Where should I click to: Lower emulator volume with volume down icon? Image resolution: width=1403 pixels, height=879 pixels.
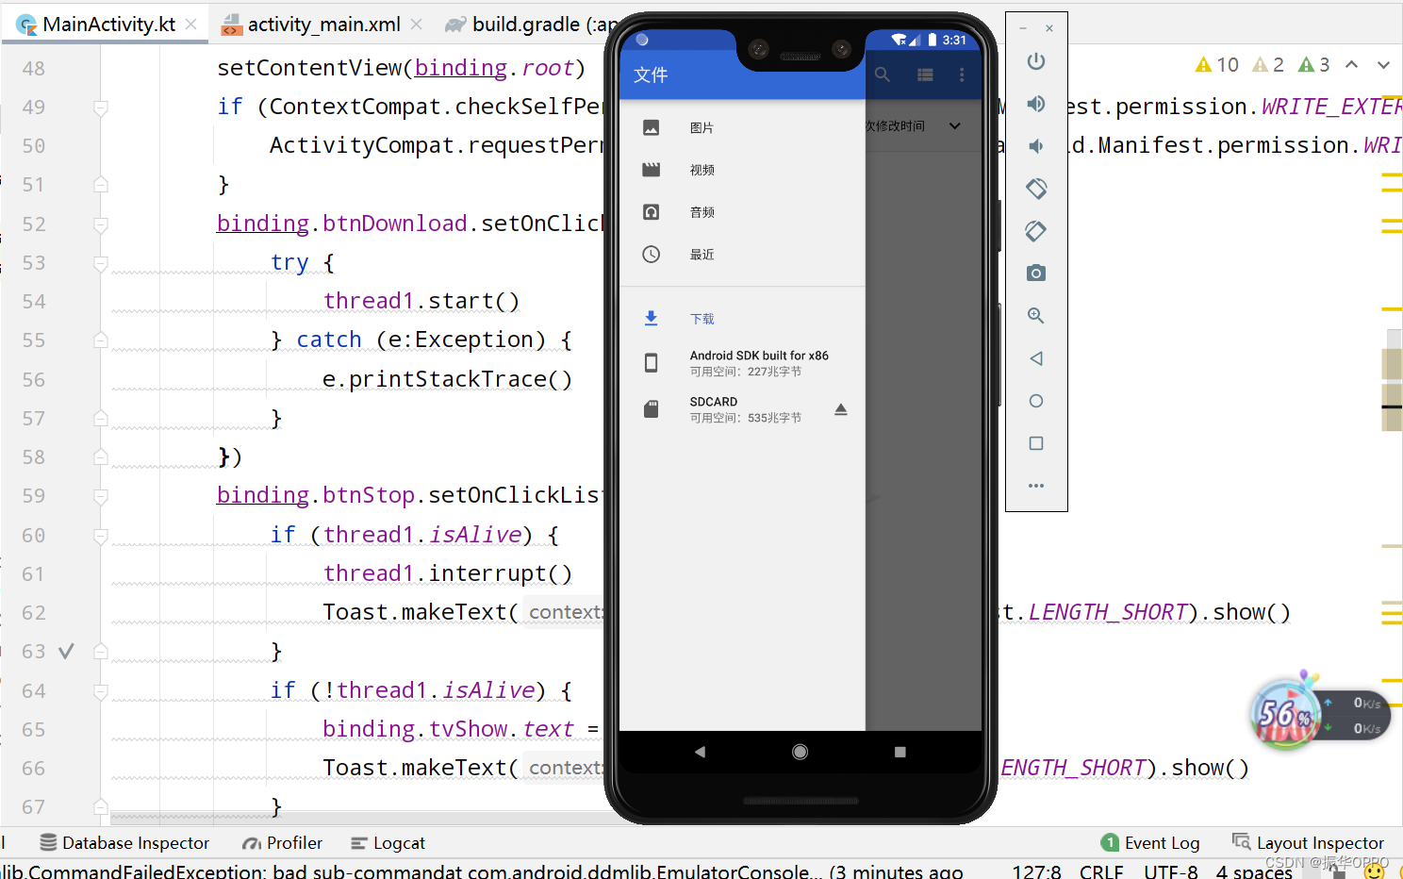point(1036,146)
